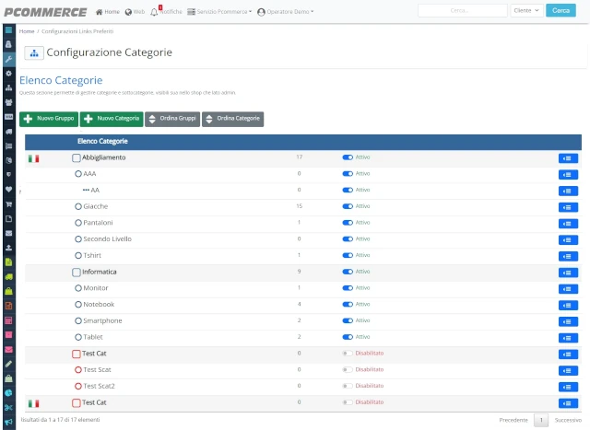Open the scissors sidebar icon
Image resolution: width=590 pixels, height=430 pixels.
point(8,408)
